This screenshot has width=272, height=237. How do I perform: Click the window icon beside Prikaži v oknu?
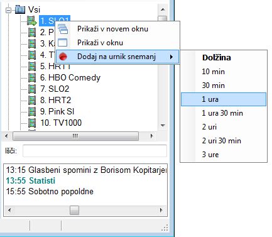pyautogui.click(x=63, y=43)
